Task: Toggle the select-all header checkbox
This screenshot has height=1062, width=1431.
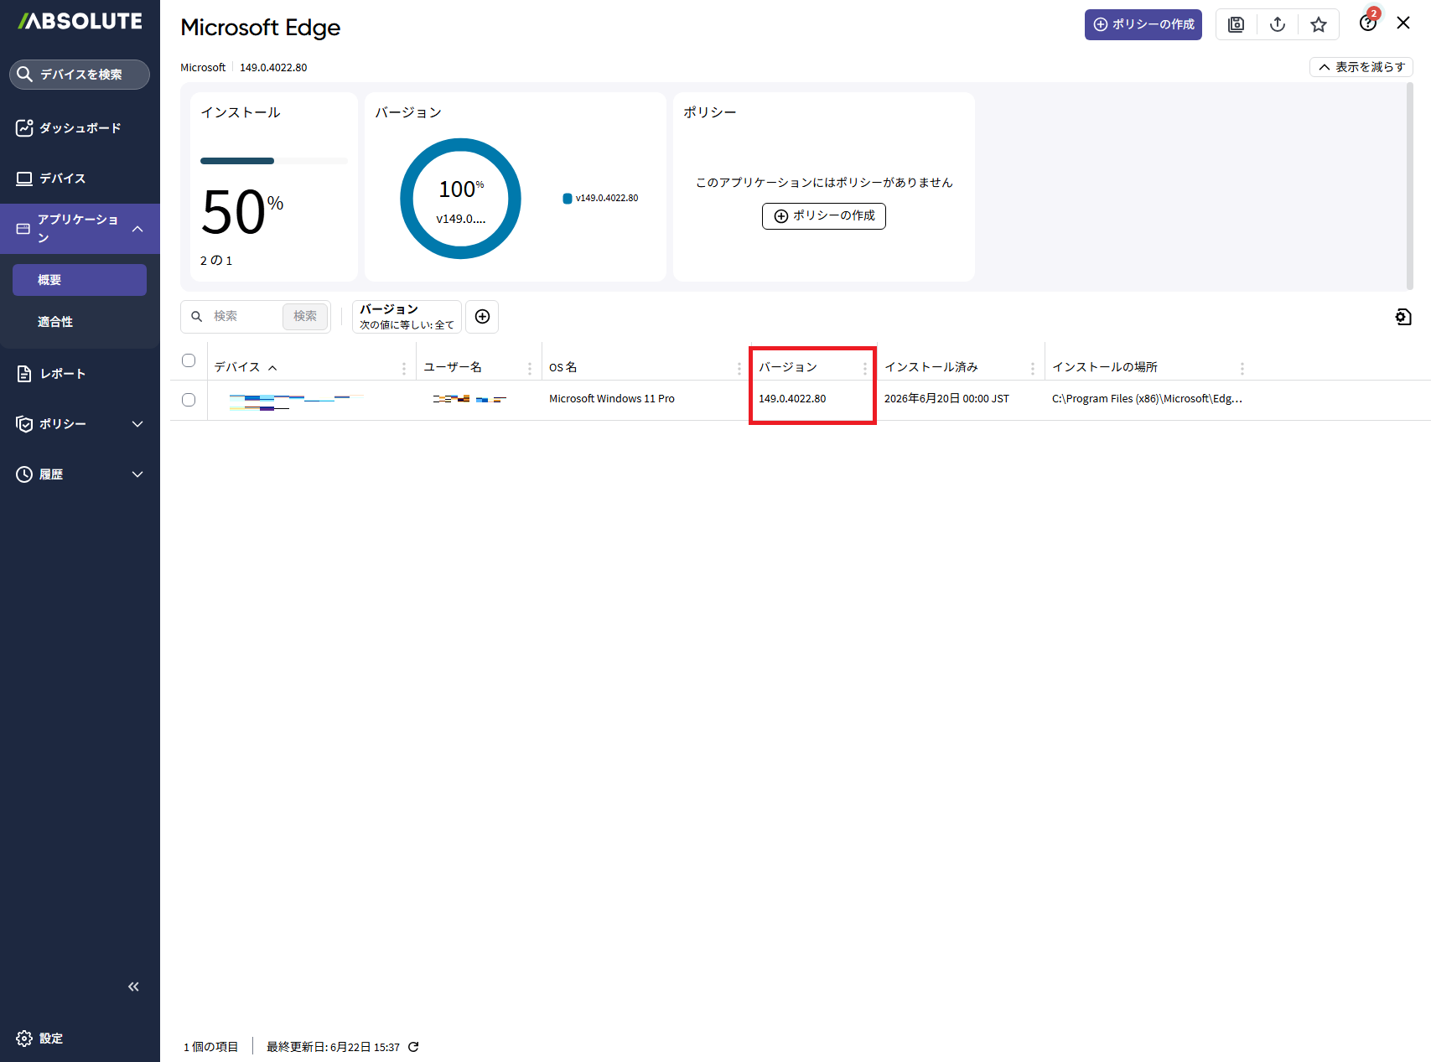Action: point(189,360)
